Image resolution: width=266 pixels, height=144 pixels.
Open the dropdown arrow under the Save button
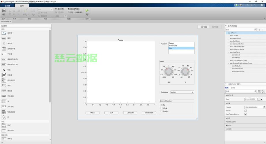[4, 16]
